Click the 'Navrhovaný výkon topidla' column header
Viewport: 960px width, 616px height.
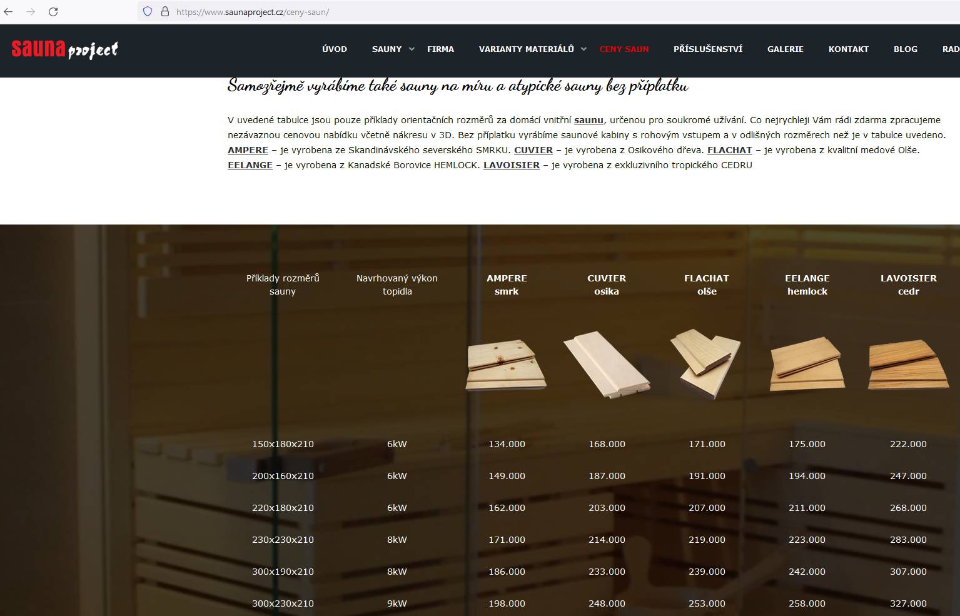[397, 285]
